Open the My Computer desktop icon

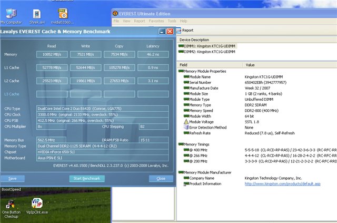11,14
